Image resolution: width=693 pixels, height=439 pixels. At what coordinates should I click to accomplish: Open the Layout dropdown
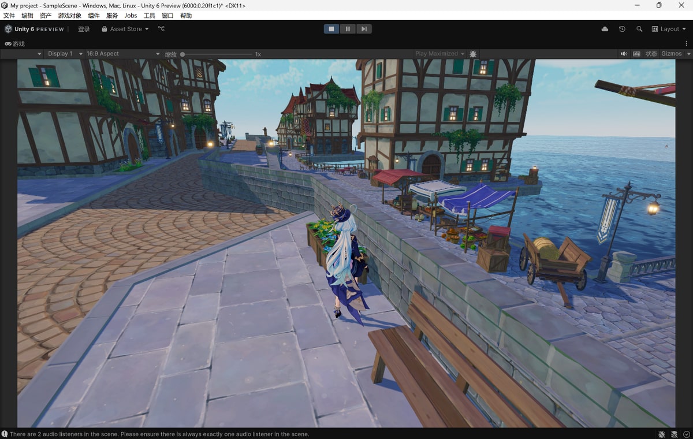(669, 29)
